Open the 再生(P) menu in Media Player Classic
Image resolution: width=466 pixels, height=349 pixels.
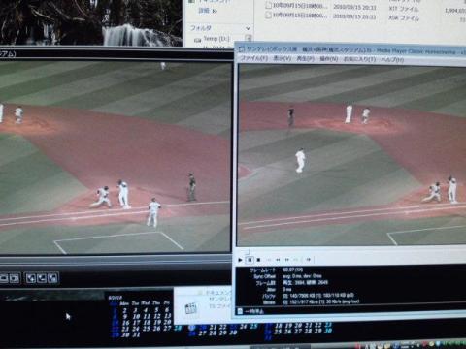click(306, 59)
